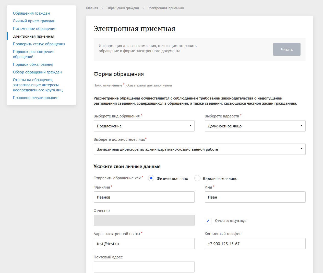Click the empty 'Почтовый адрес' field

tap(144, 267)
